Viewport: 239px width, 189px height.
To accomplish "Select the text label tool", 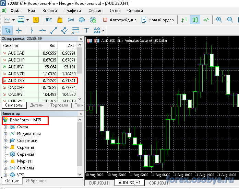I will [86, 30].
